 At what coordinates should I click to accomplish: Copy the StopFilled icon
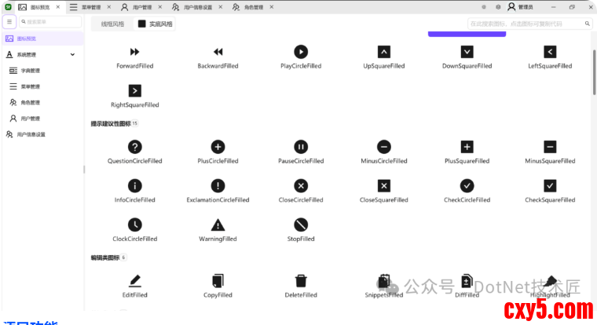click(x=301, y=225)
